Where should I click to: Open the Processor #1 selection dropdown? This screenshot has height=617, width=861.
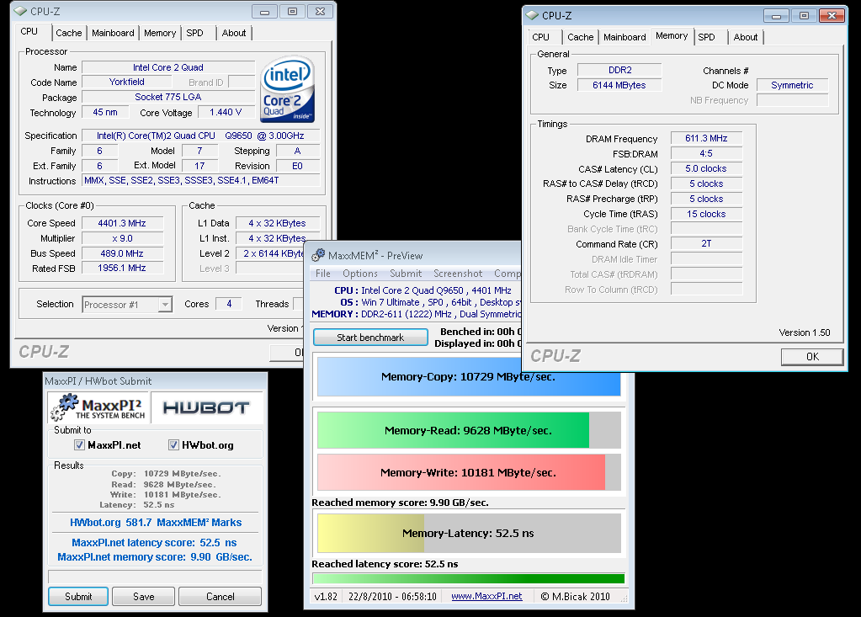(127, 305)
